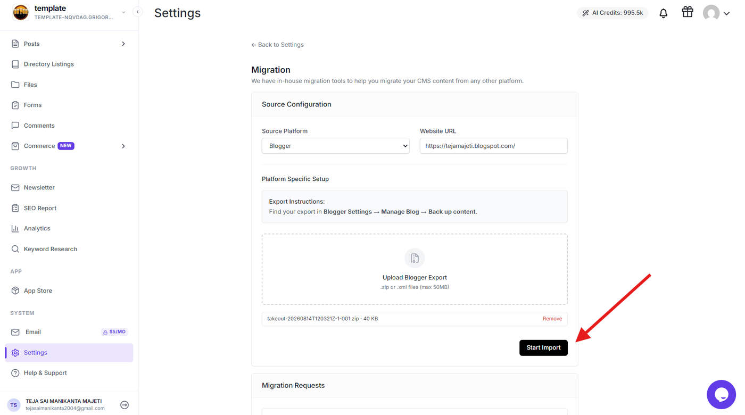Click the logout arrow icon
The width and height of the screenshot is (745, 415).
[x=125, y=405]
